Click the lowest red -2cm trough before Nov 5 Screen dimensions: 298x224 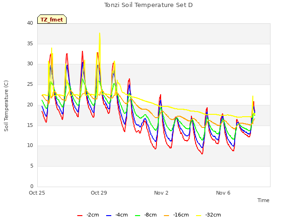coord(202,154)
